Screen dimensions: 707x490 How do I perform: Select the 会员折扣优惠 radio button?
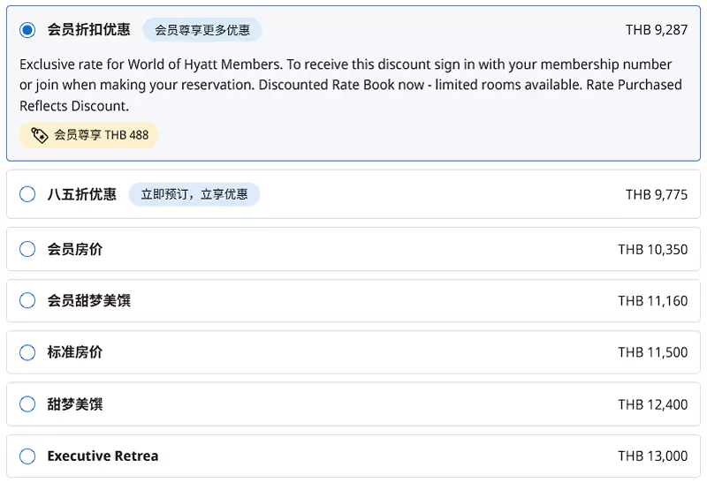[x=27, y=30]
